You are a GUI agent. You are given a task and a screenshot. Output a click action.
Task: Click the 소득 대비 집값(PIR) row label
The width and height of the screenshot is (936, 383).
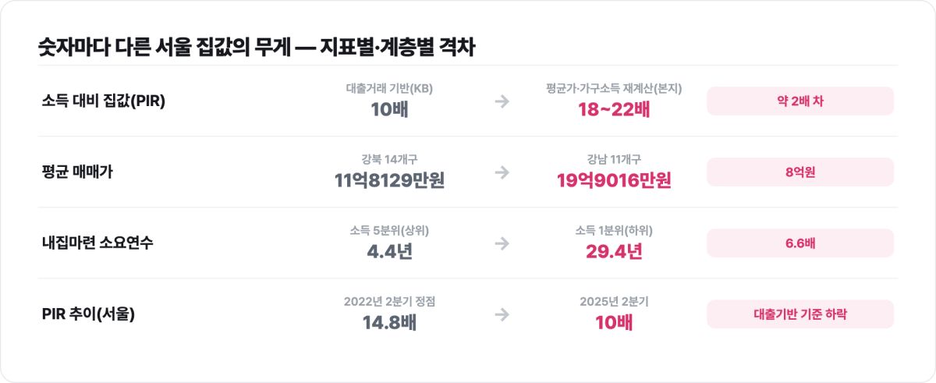click(104, 101)
